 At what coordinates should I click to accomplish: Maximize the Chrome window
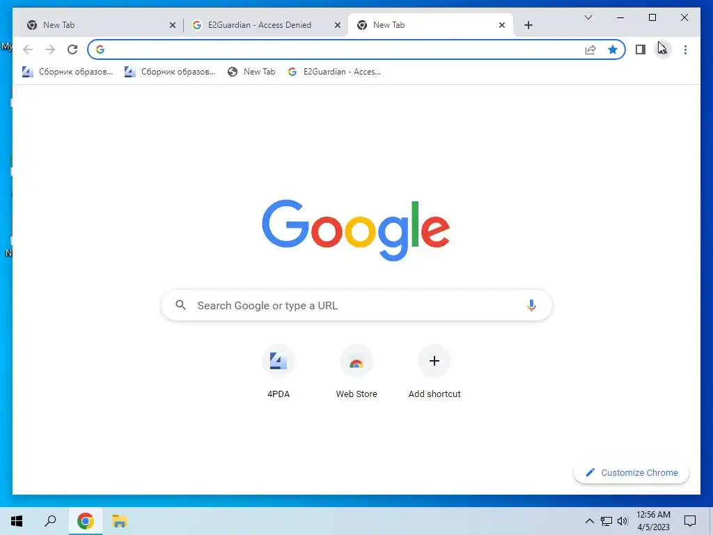pos(652,17)
